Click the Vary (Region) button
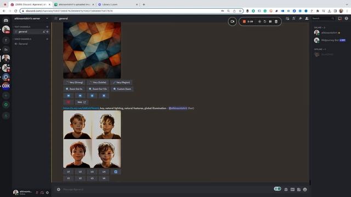The height and width of the screenshot is (197, 351). [x=121, y=83]
